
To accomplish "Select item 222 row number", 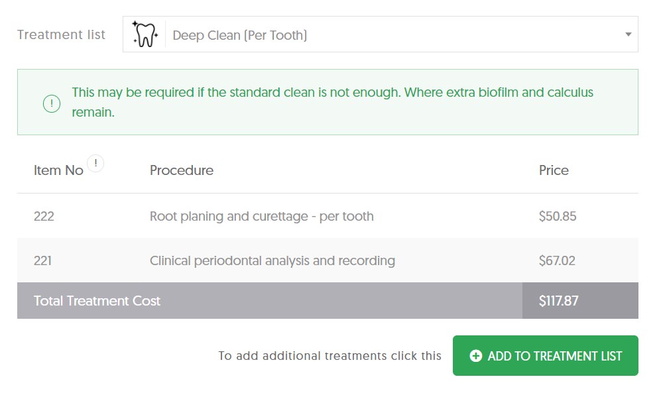I will [44, 216].
